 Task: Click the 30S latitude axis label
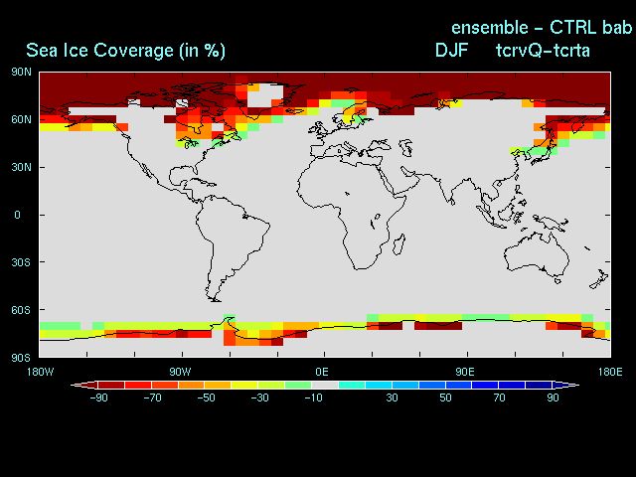click(21, 262)
